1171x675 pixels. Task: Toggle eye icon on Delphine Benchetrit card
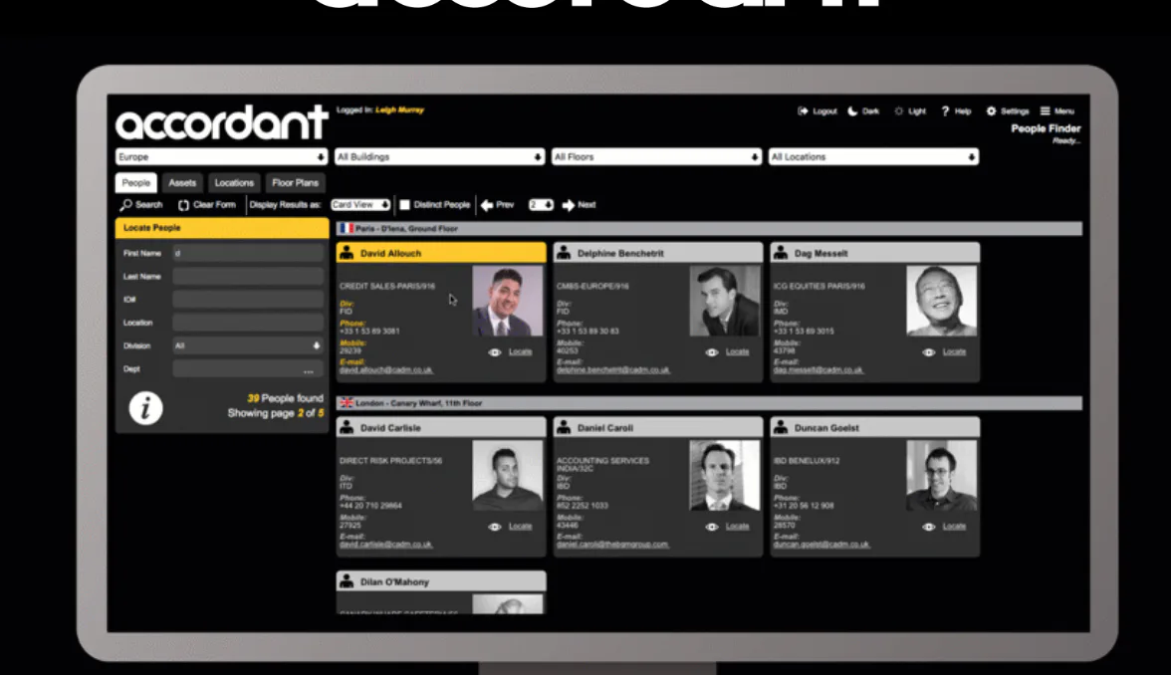712,352
